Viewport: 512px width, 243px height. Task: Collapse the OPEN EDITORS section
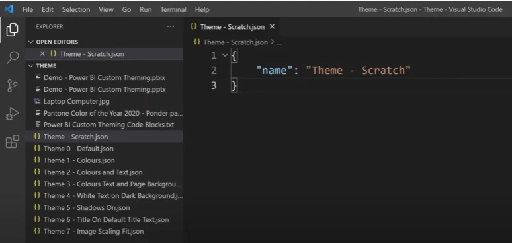(x=30, y=42)
